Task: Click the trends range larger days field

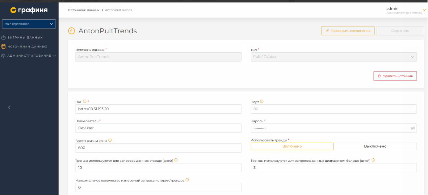Action: (x=334, y=168)
